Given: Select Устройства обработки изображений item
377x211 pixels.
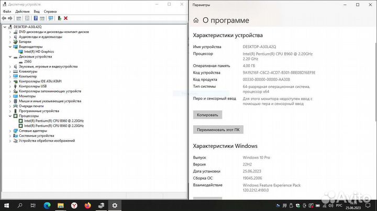Looking at the screenshot, I should [47, 140].
